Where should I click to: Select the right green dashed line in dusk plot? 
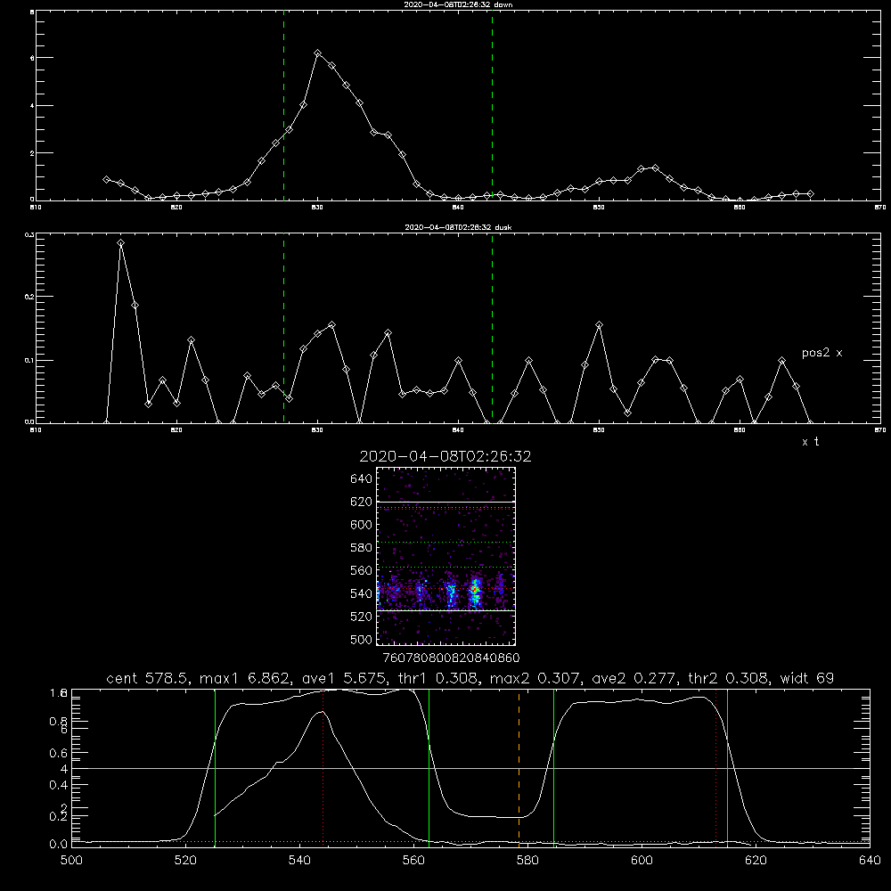pos(492,328)
